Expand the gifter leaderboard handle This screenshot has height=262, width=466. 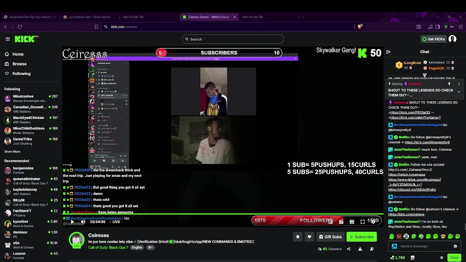(424, 75)
